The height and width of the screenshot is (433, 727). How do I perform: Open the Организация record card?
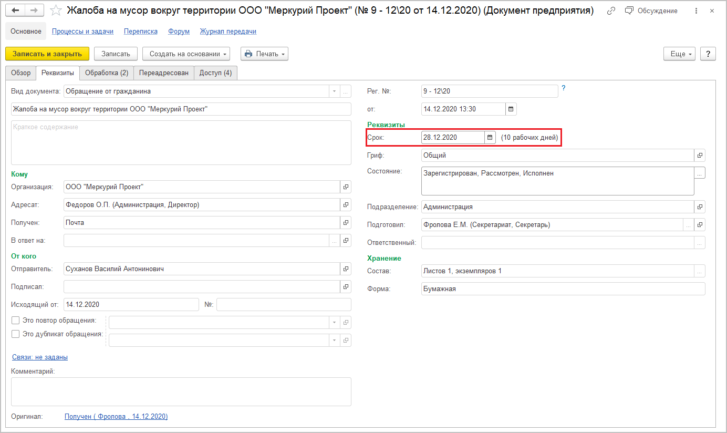click(x=346, y=187)
